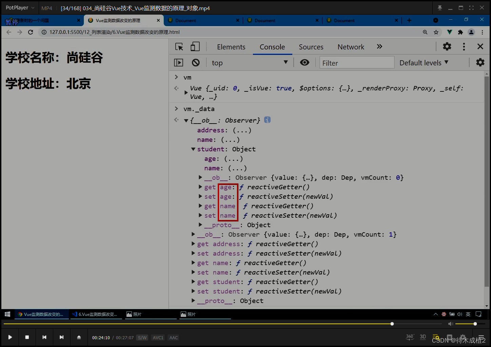Click the address bar URL

point(115,32)
